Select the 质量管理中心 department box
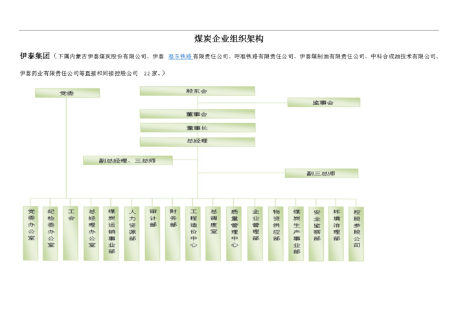Image resolution: width=458 pixels, height=324 pixels. [234, 233]
